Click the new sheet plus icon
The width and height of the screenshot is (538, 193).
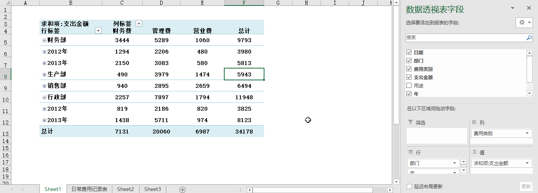coord(182,189)
